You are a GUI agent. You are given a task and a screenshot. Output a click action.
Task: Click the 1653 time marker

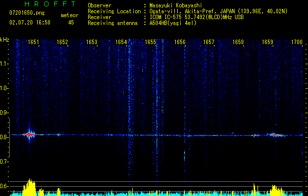point(92,42)
